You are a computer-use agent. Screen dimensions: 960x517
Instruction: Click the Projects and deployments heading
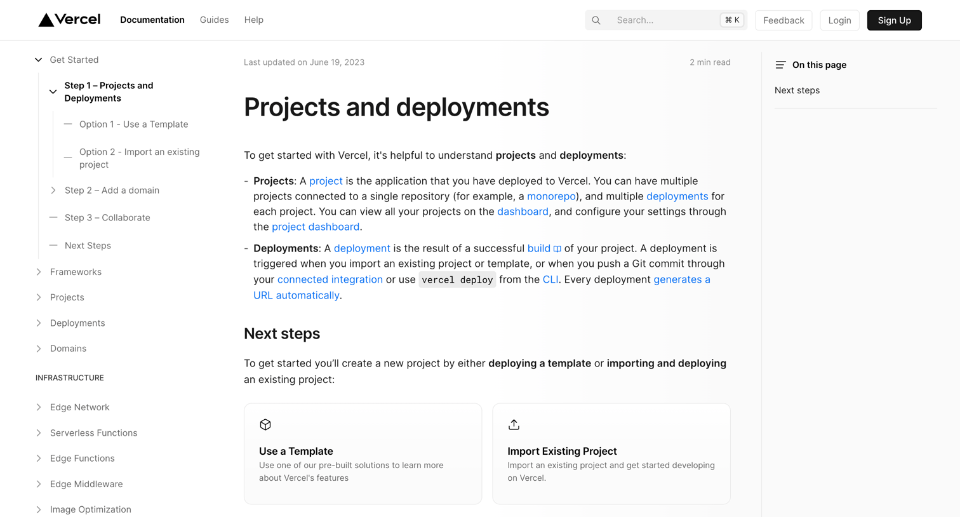(396, 107)
